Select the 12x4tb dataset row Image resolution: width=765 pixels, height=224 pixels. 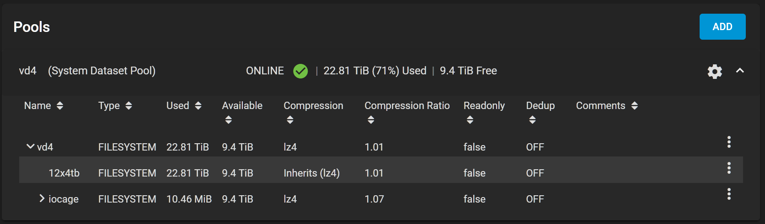381,170
